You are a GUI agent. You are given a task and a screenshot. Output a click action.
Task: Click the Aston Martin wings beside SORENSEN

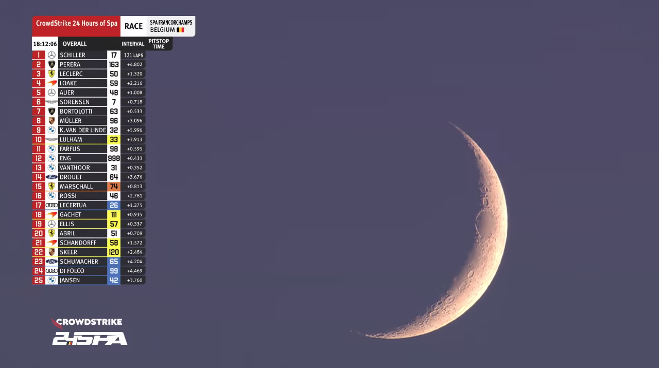[x=51, y=102]
